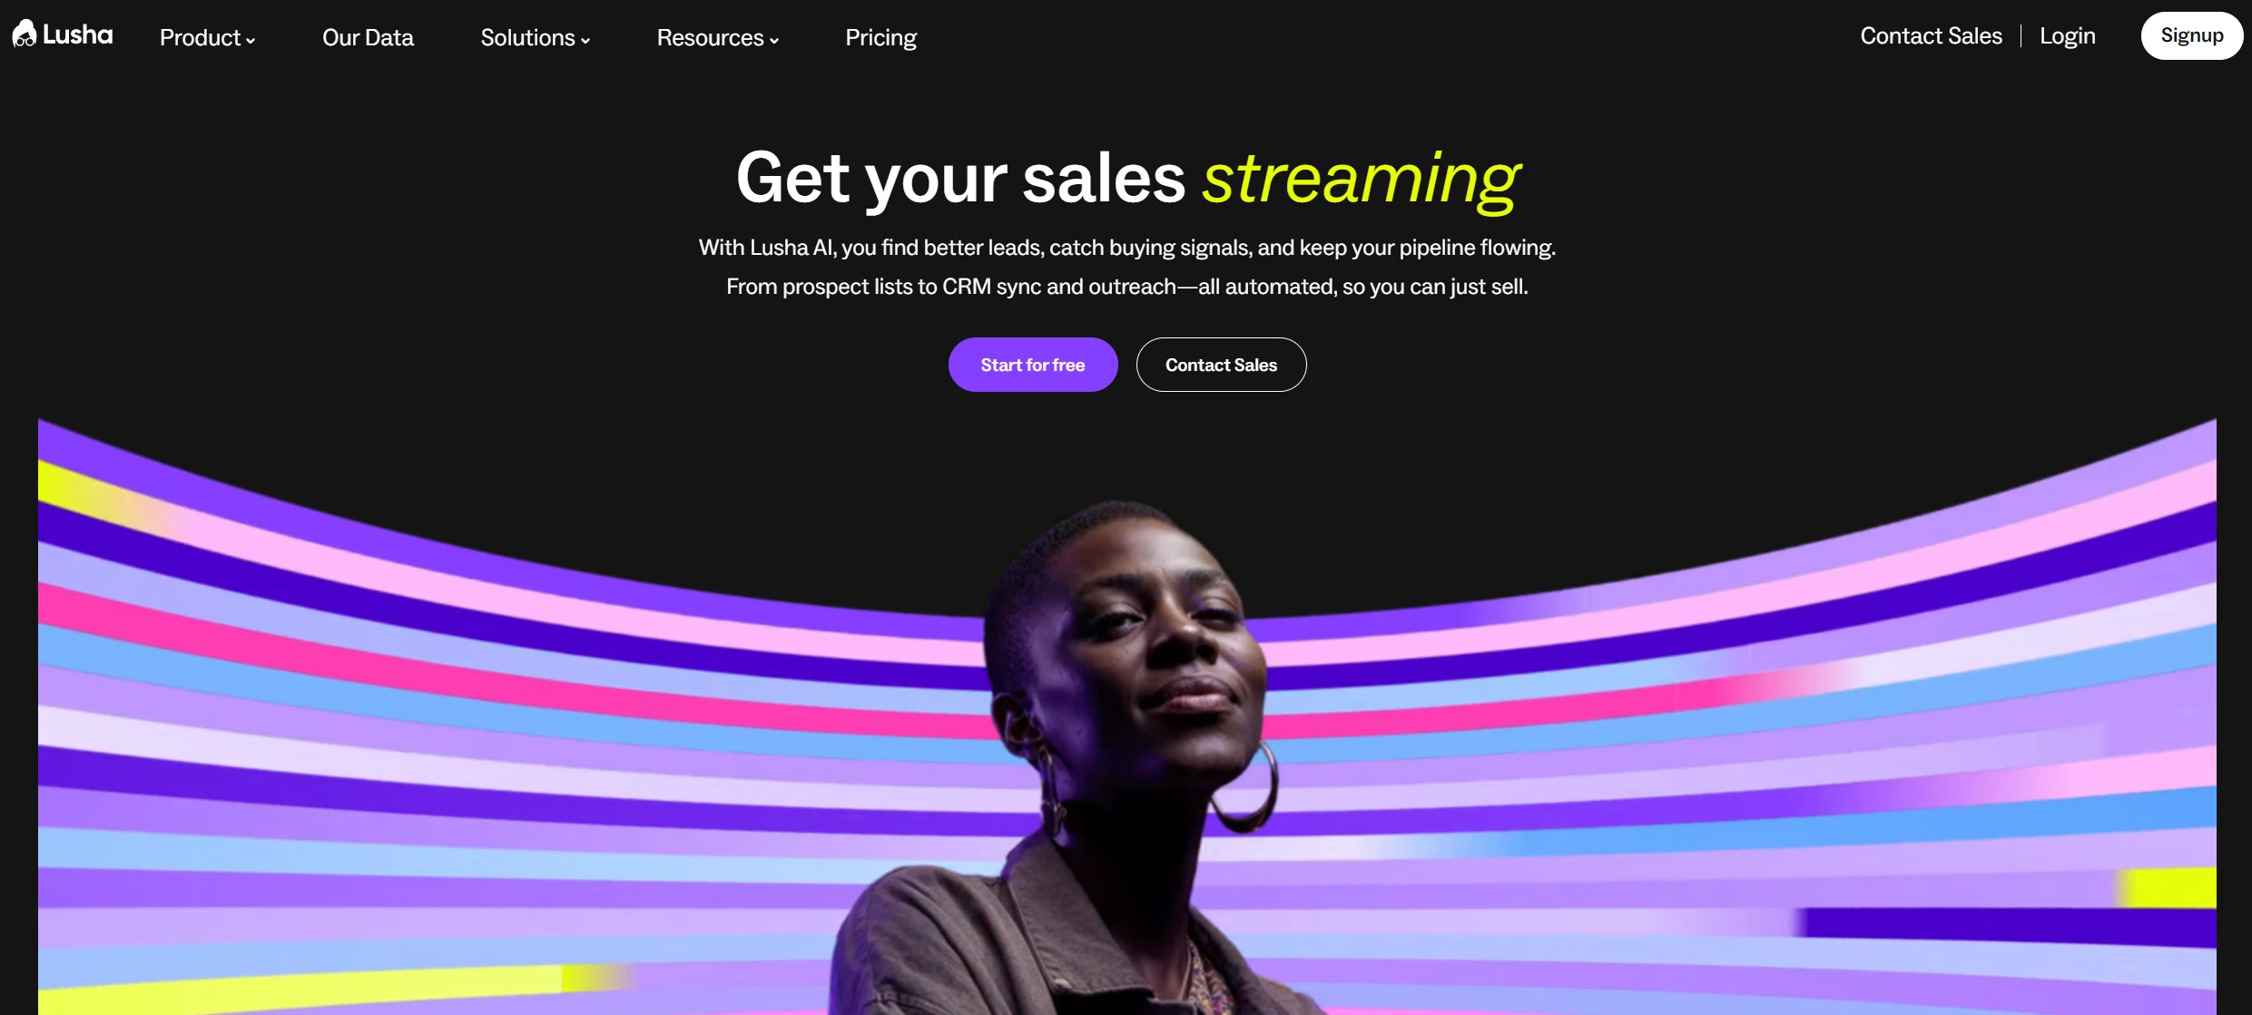
Task: Click the yellow 'streaming' word in the headline
Action: [1361, 179]
